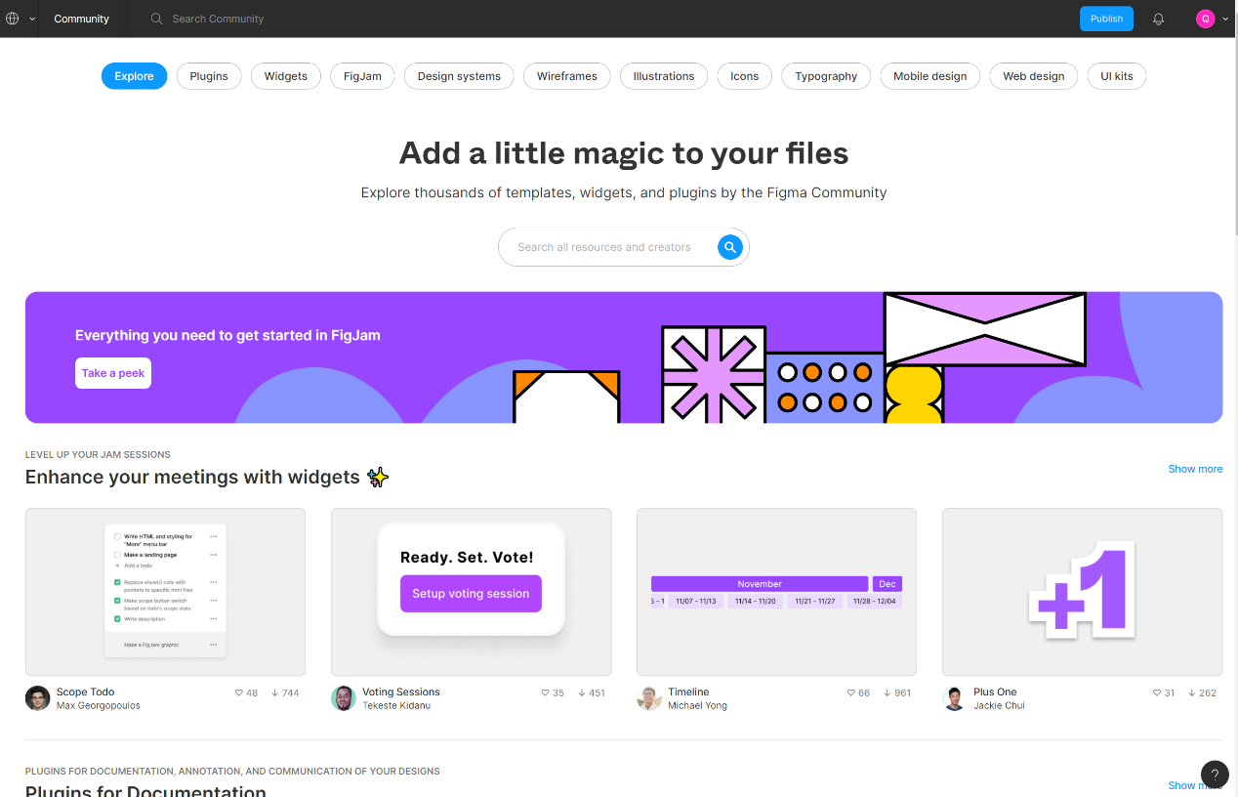This screenshot has height=797, width=1238.
Task: Select the Wireframes category tab
Action: (x=567, y=76)
